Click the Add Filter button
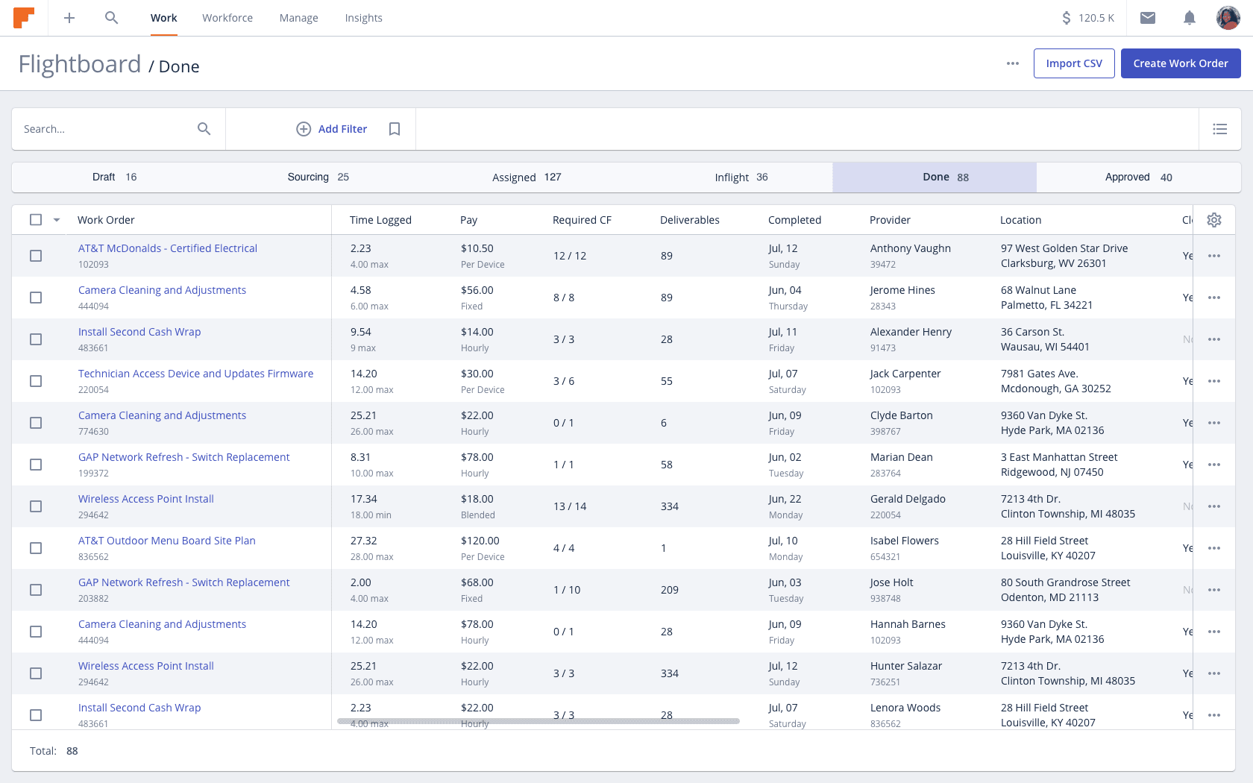Viewport: 1253px width, 783px height. coord(332,129)
